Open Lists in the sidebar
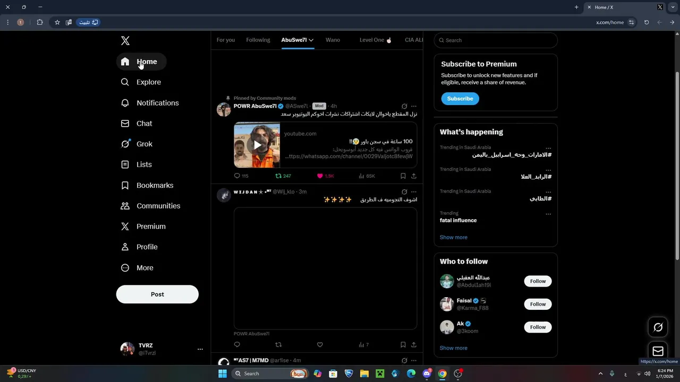Image resolution: width=680 pixels, height=382 pixels. (x=137, y=164)
